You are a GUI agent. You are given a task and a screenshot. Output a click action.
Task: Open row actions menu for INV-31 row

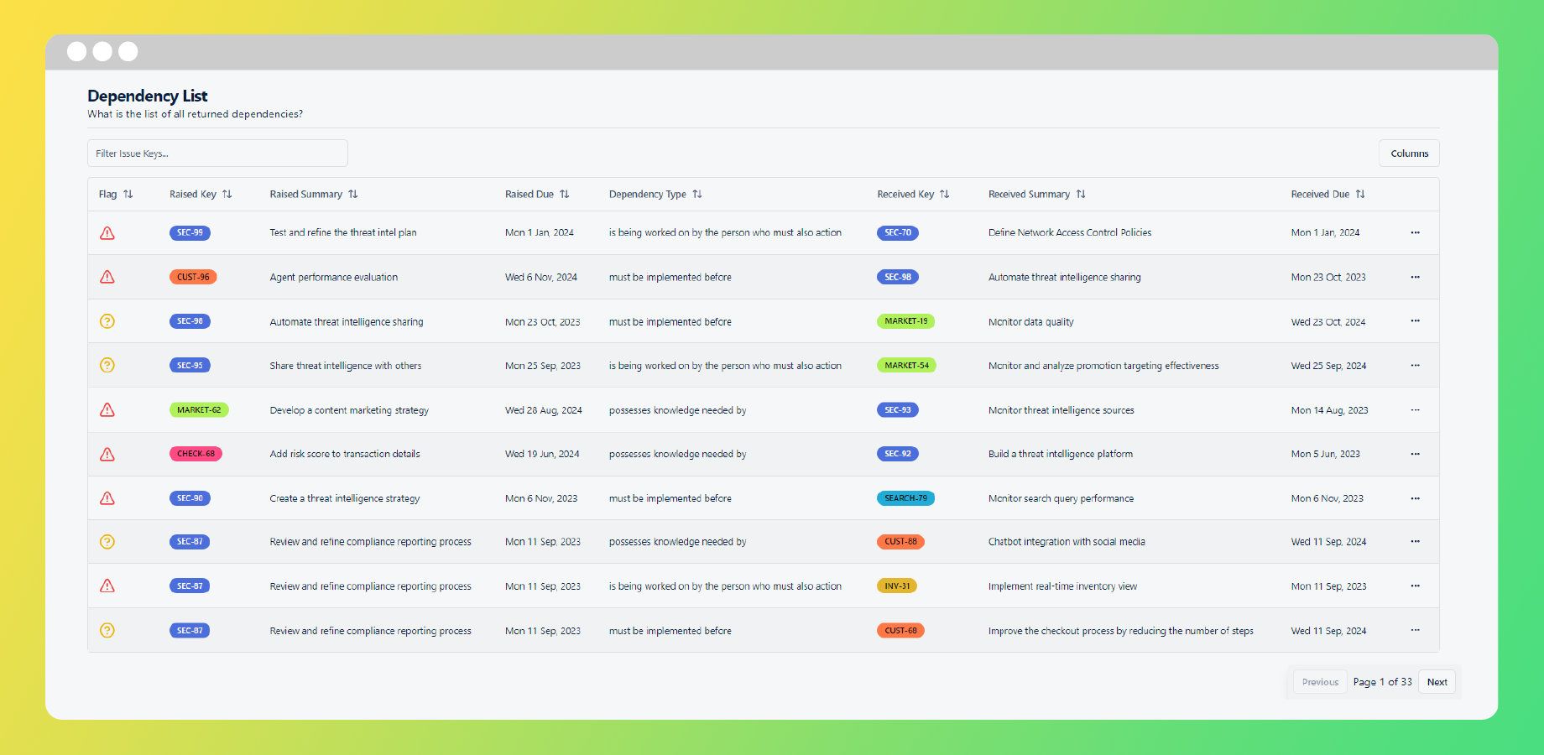[1416, 586]
